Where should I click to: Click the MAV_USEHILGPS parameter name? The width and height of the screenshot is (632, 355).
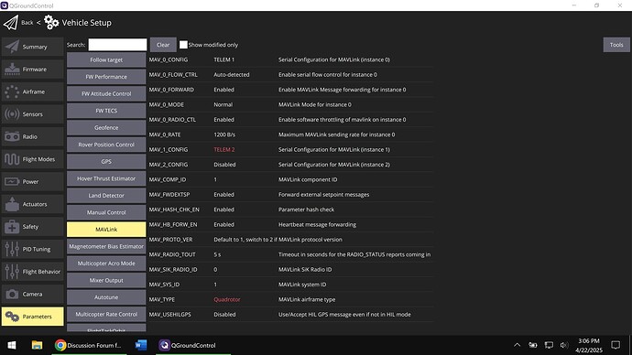(x=170, y=315)
